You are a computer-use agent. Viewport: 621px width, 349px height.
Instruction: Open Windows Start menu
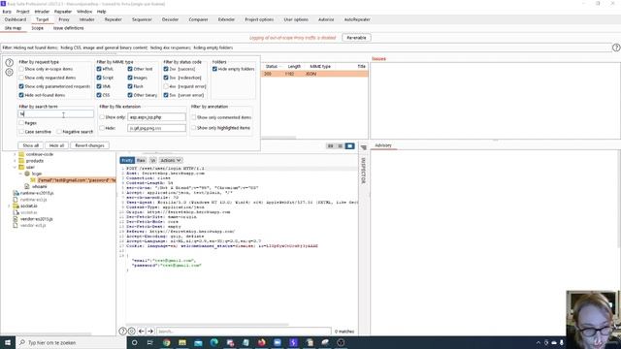point(8,342)
